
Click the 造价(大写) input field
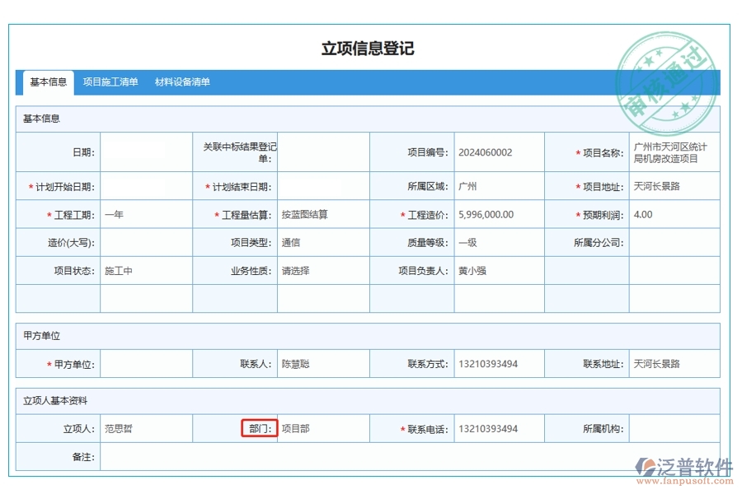point(147,241)
